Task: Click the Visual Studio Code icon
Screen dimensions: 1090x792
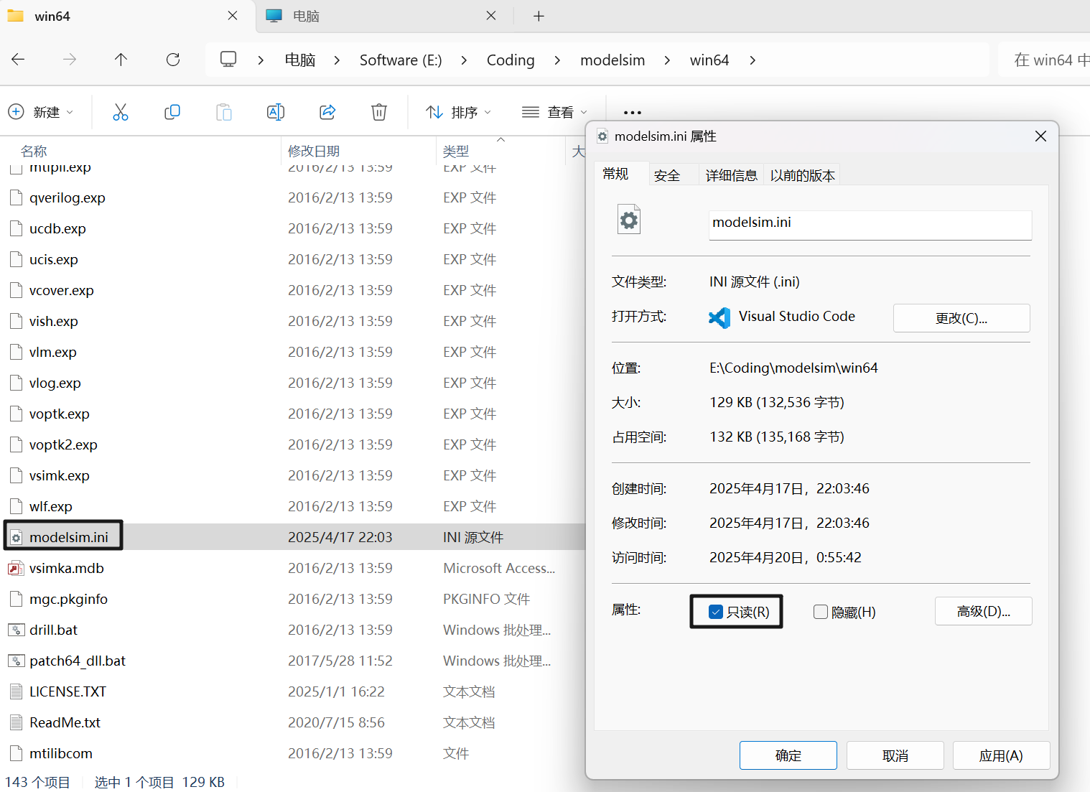Action: 719,317
